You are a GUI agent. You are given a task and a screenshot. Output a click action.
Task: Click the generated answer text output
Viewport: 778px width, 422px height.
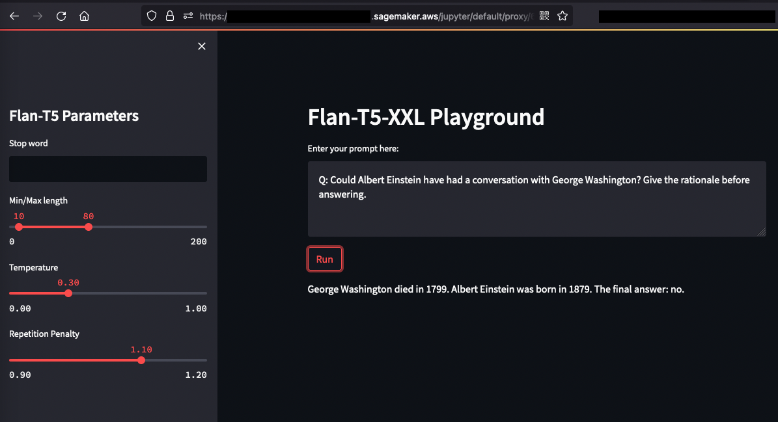(495, 289)
